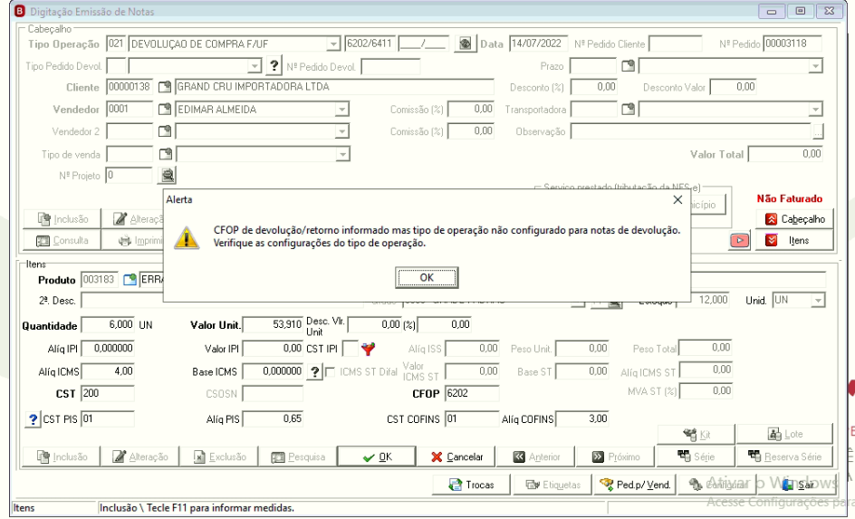
Task: Expand the Prazo dropdown
Action: click(815, 66)
